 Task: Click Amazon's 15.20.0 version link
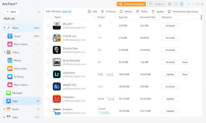tap(104, 112)
